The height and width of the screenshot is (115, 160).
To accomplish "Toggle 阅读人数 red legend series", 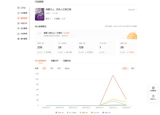I will [x=59, y=113].
